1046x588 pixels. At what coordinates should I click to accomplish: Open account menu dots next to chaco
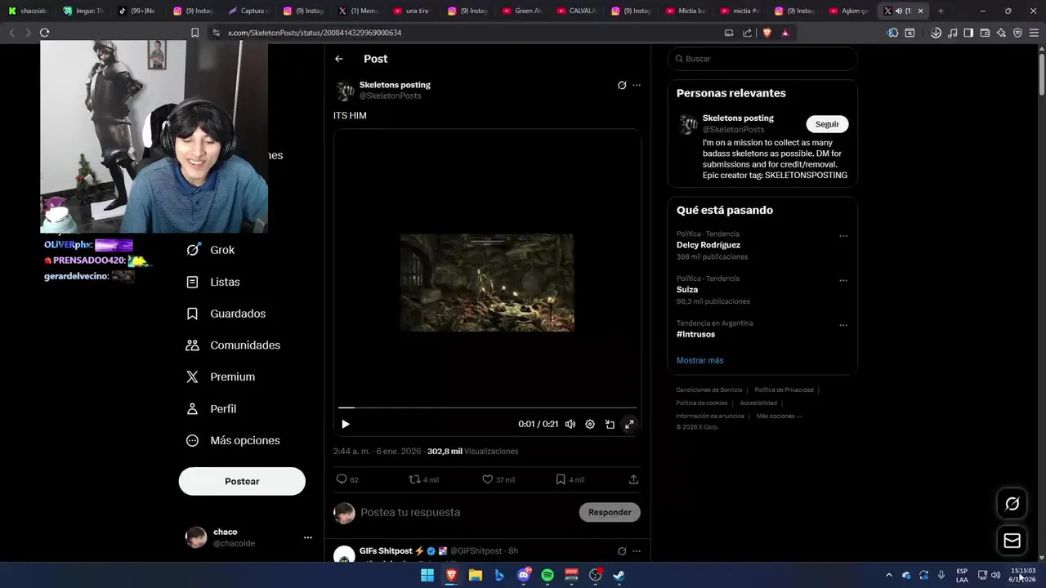coord(308,537)
